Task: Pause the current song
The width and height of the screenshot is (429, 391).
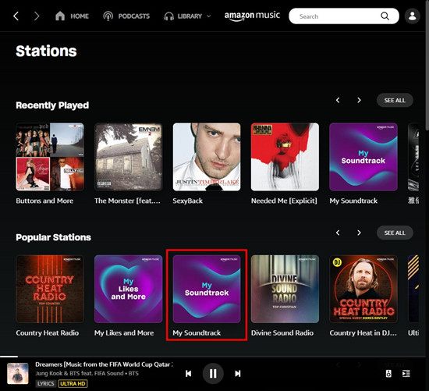Action: click(x=213, y=374)
